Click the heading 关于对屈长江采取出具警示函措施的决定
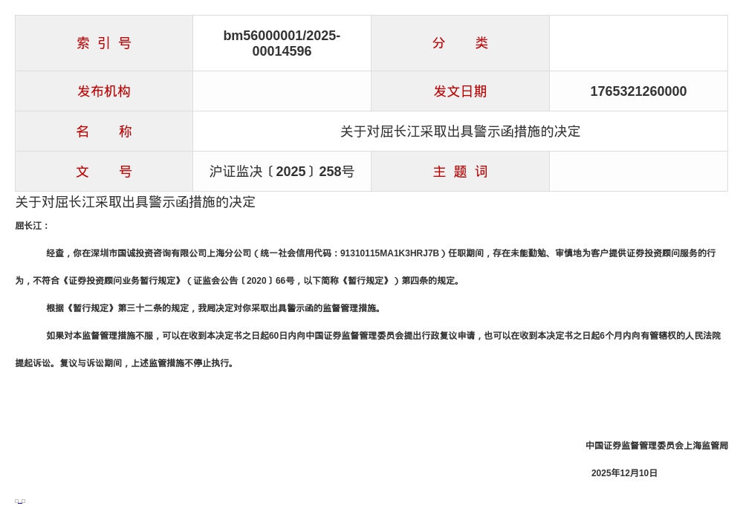 coord(135,201)
